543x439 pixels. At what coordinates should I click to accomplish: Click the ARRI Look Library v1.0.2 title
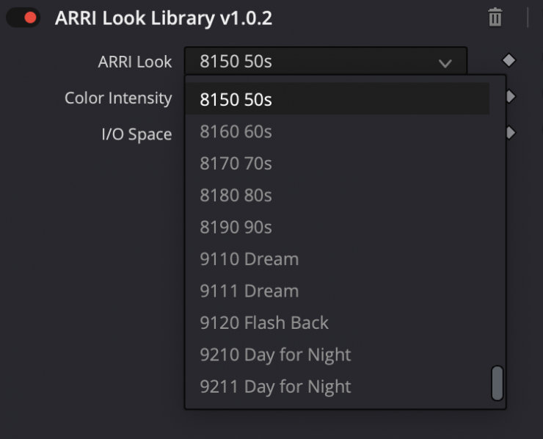pyautogui.click(x=164, y=18)
